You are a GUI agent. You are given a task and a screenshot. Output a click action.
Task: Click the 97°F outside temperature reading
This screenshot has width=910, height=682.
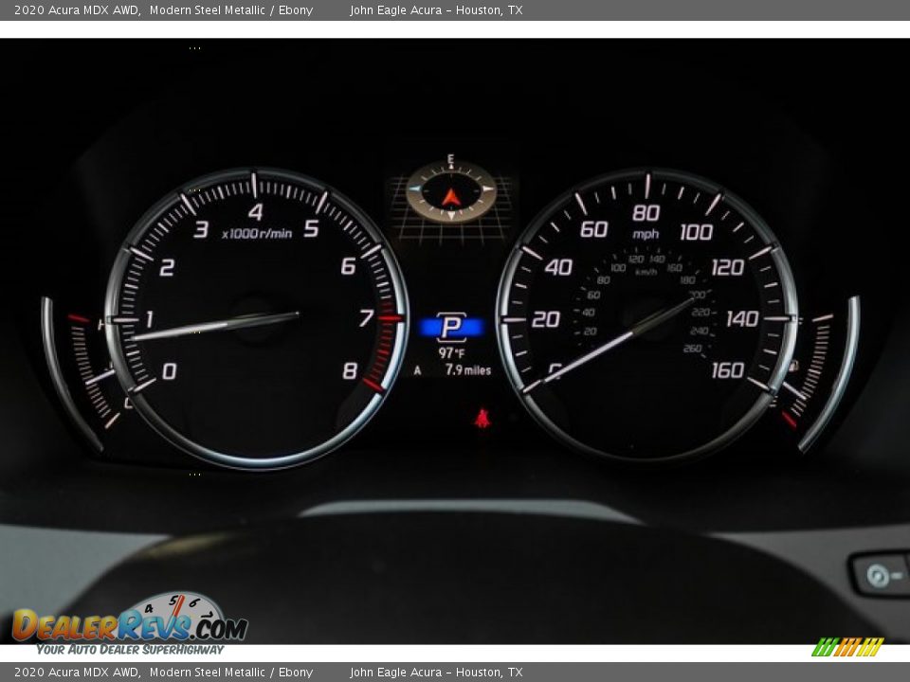tap(451, 353)
